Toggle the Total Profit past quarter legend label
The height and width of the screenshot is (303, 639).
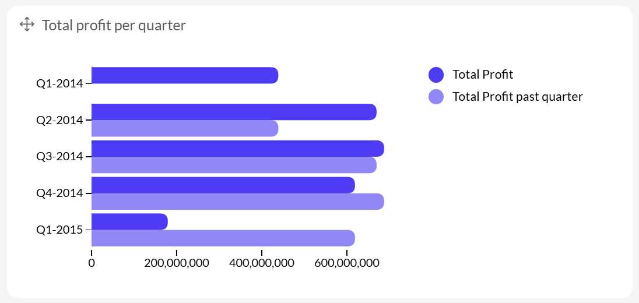click(x=517, y=97)
